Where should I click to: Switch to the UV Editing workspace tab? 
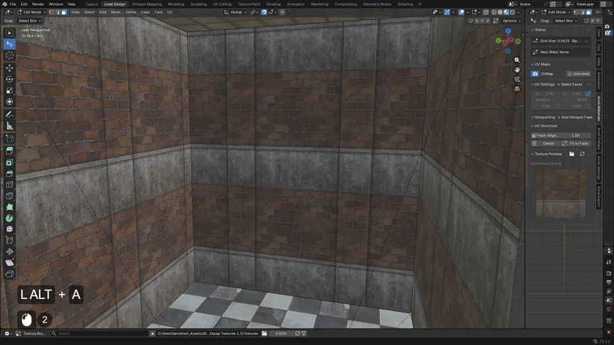click(222, 4)
